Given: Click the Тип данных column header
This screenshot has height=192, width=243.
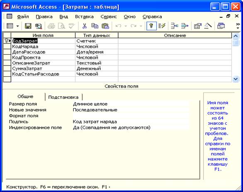Looking at the screenshot, I should tap(97, 35).
